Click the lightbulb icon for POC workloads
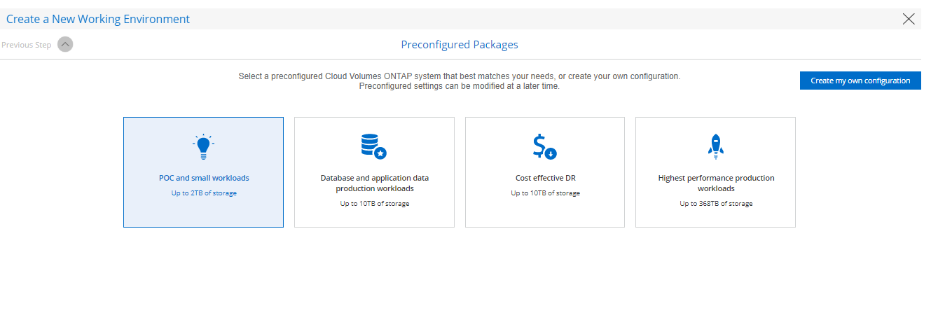The height and width of the screenshot is (334, 931). click(x=203, y=146)
